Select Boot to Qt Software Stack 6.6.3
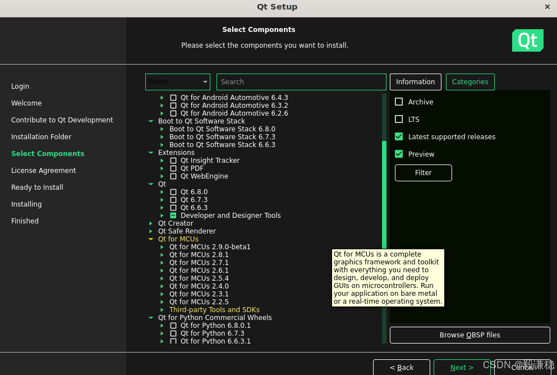The image size is (557, 375). click(222, 145)
